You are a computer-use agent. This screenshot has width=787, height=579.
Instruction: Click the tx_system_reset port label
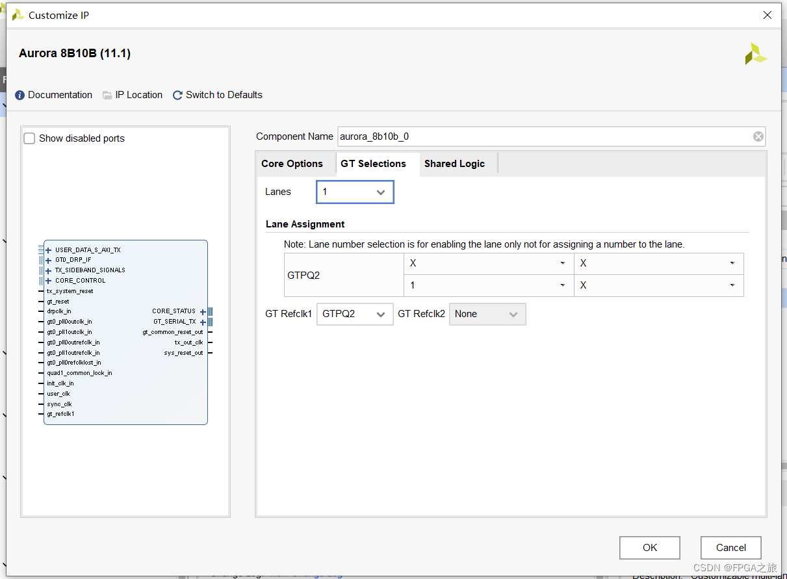click(x=70, y=291)
